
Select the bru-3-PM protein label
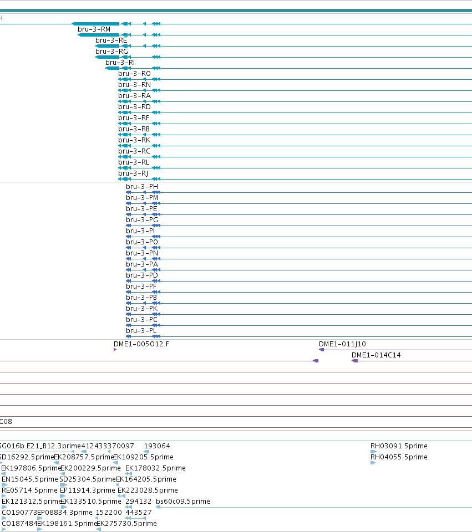pyautogui.click(x=142, y=198)
